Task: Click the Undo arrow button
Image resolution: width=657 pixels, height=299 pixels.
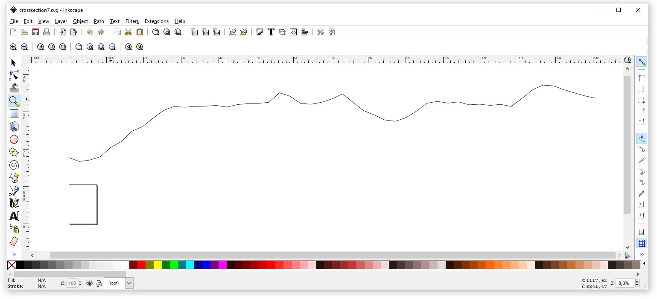Action: pyautogui.click(x=90, y=32)
